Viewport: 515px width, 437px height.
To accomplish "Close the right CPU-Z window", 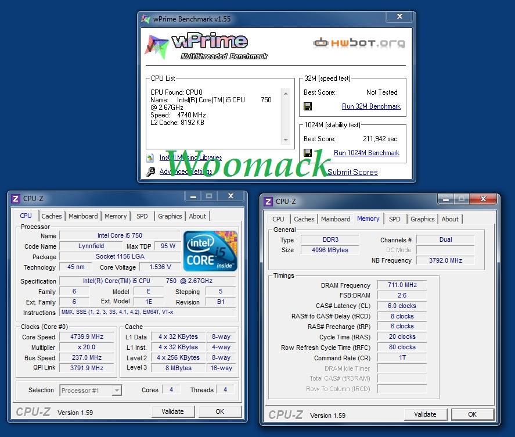I will (483, 199).
